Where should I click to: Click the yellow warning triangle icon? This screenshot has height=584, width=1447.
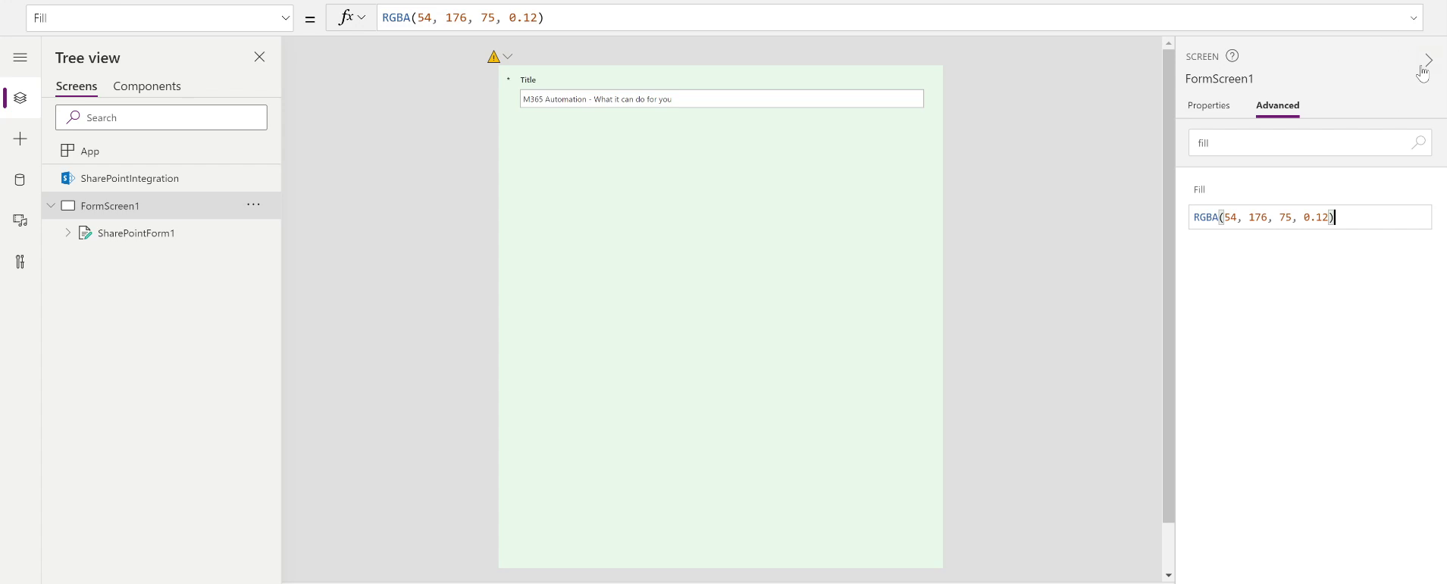point(493,57)
